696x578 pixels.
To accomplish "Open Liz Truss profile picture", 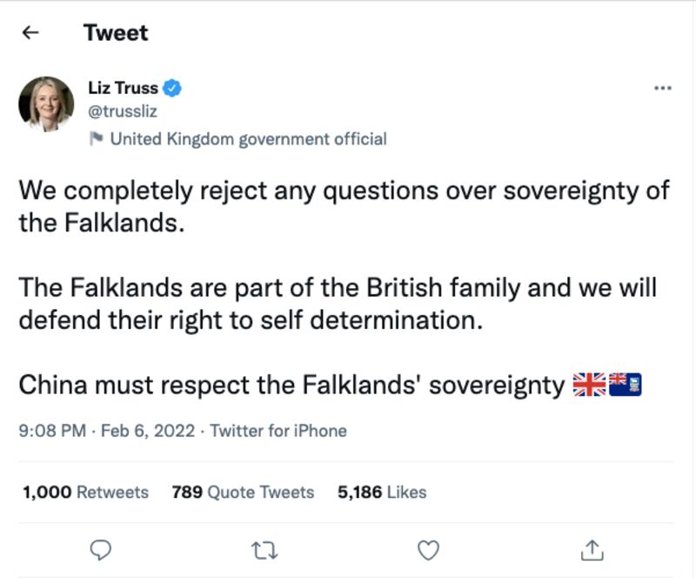I will coord(45,104).
